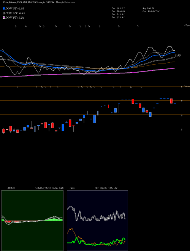Click the '3.55' label beside EMA lines
The height and width of the screenshot is (251, 190).
point(178,56)
